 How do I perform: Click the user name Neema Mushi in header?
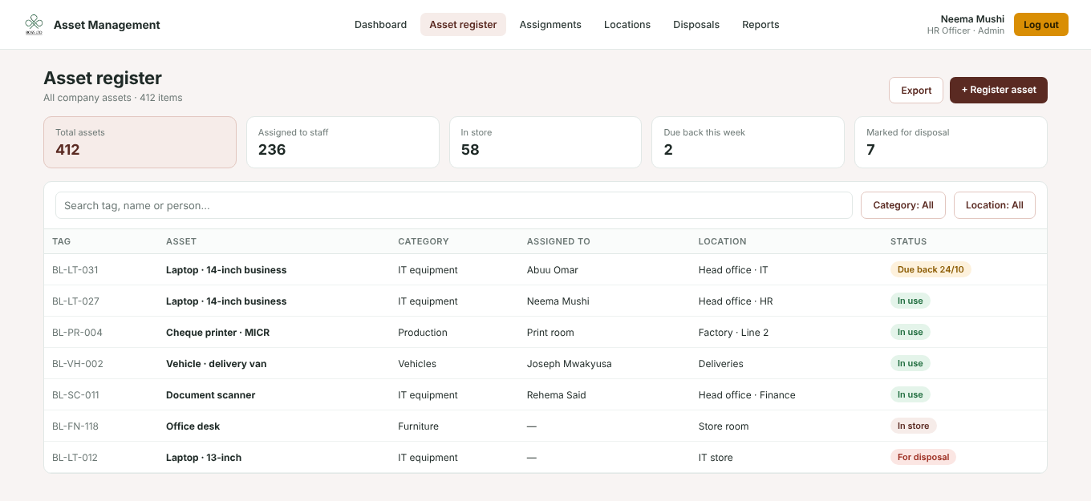tap(972, 19)
